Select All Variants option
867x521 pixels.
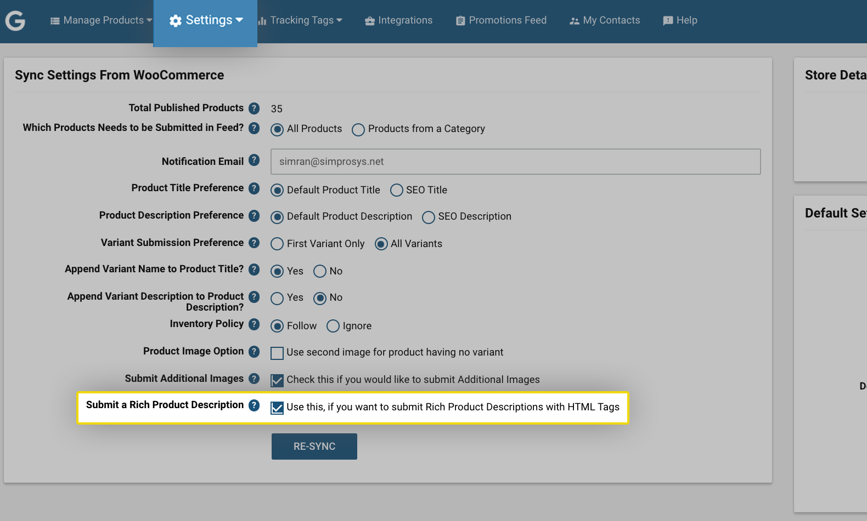click(x=381, y=244)
